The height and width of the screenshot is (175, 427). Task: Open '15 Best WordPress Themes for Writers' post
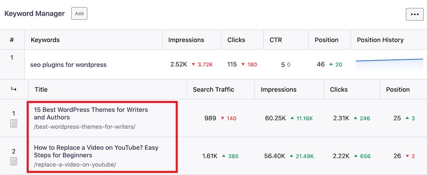(91, 114)
